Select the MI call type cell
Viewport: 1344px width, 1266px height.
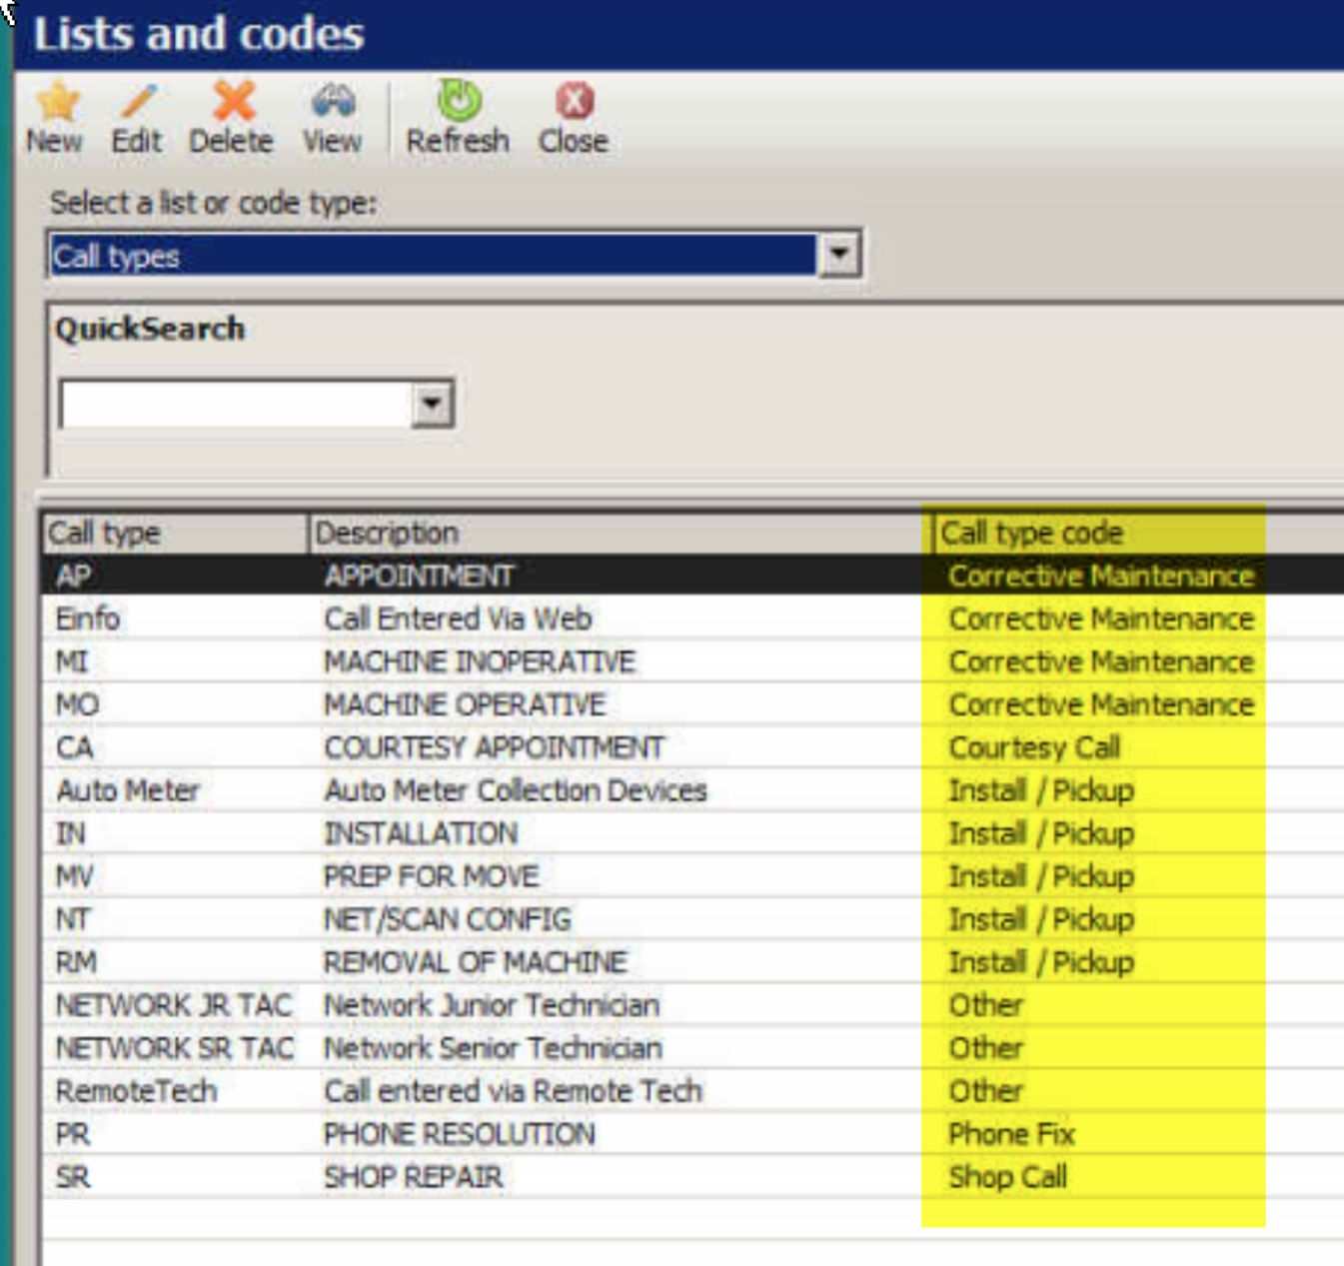click(72, 662)
